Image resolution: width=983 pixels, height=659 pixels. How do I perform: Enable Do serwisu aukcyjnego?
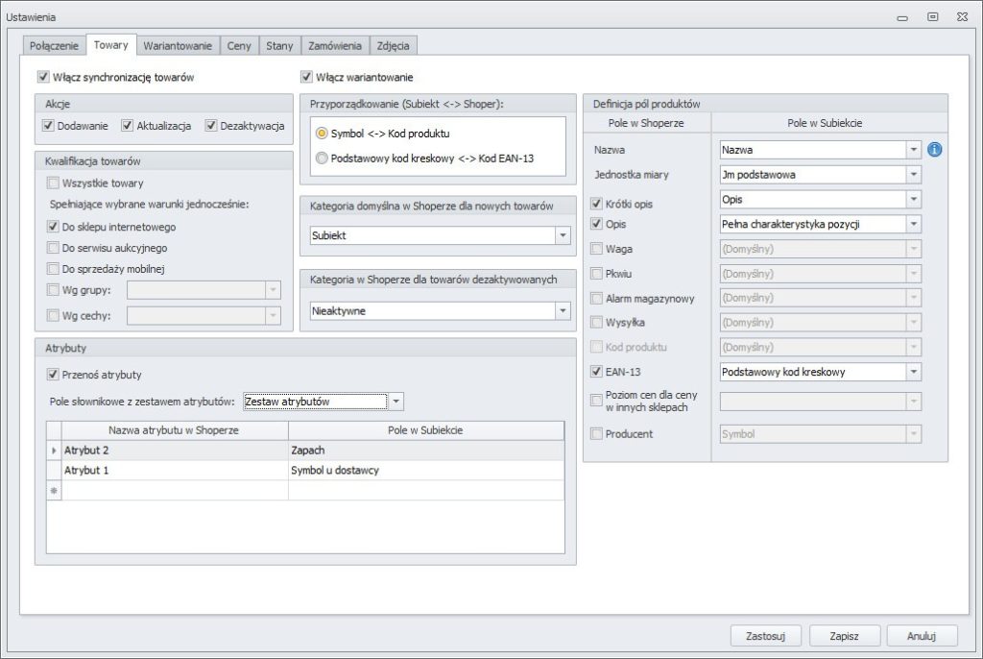[x=54, y=248]
